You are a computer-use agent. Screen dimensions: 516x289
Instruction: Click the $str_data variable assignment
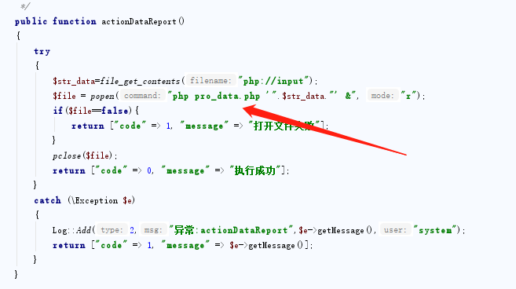pyautogui.click(x=74, y=81)
